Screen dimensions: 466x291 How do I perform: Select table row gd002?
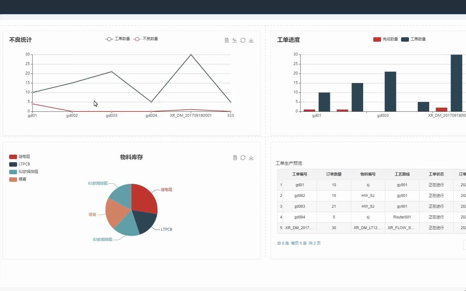372,196
